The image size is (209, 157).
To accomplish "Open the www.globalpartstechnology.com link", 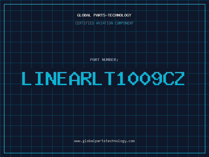I will click(104, 141).
